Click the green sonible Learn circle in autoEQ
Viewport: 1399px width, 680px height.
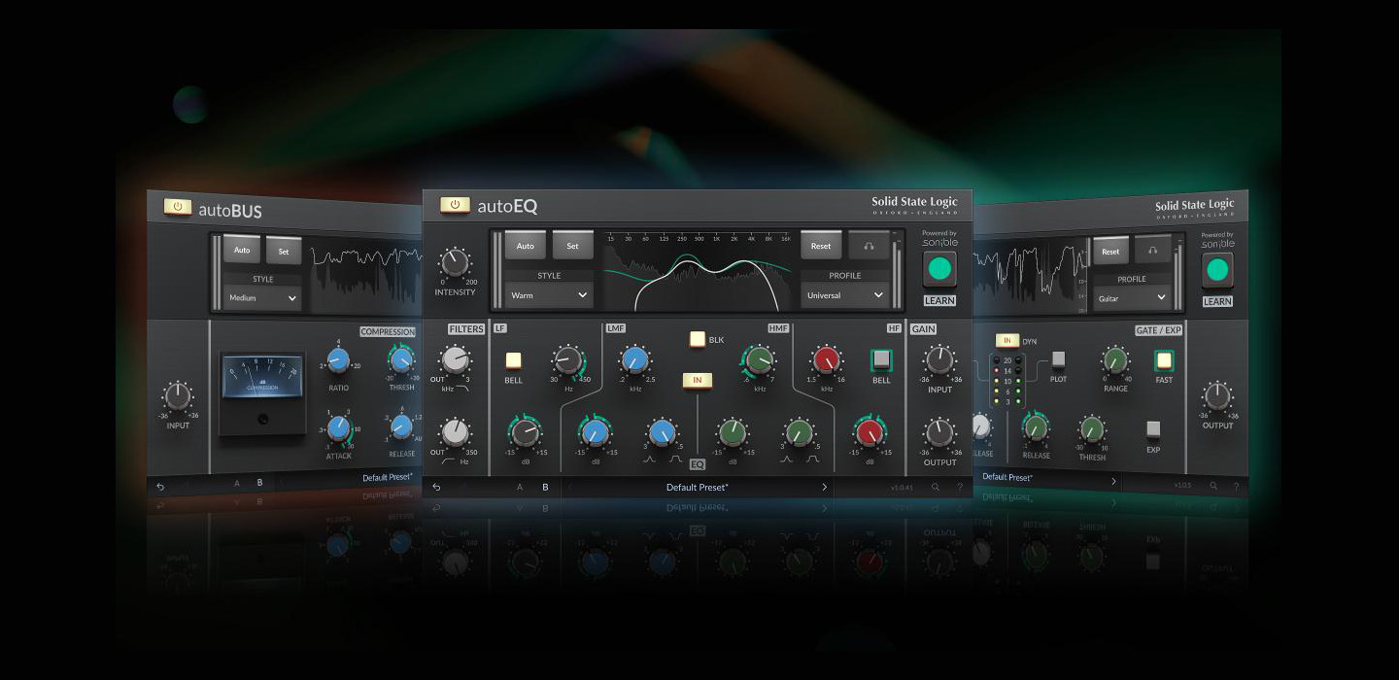[939, 269]
